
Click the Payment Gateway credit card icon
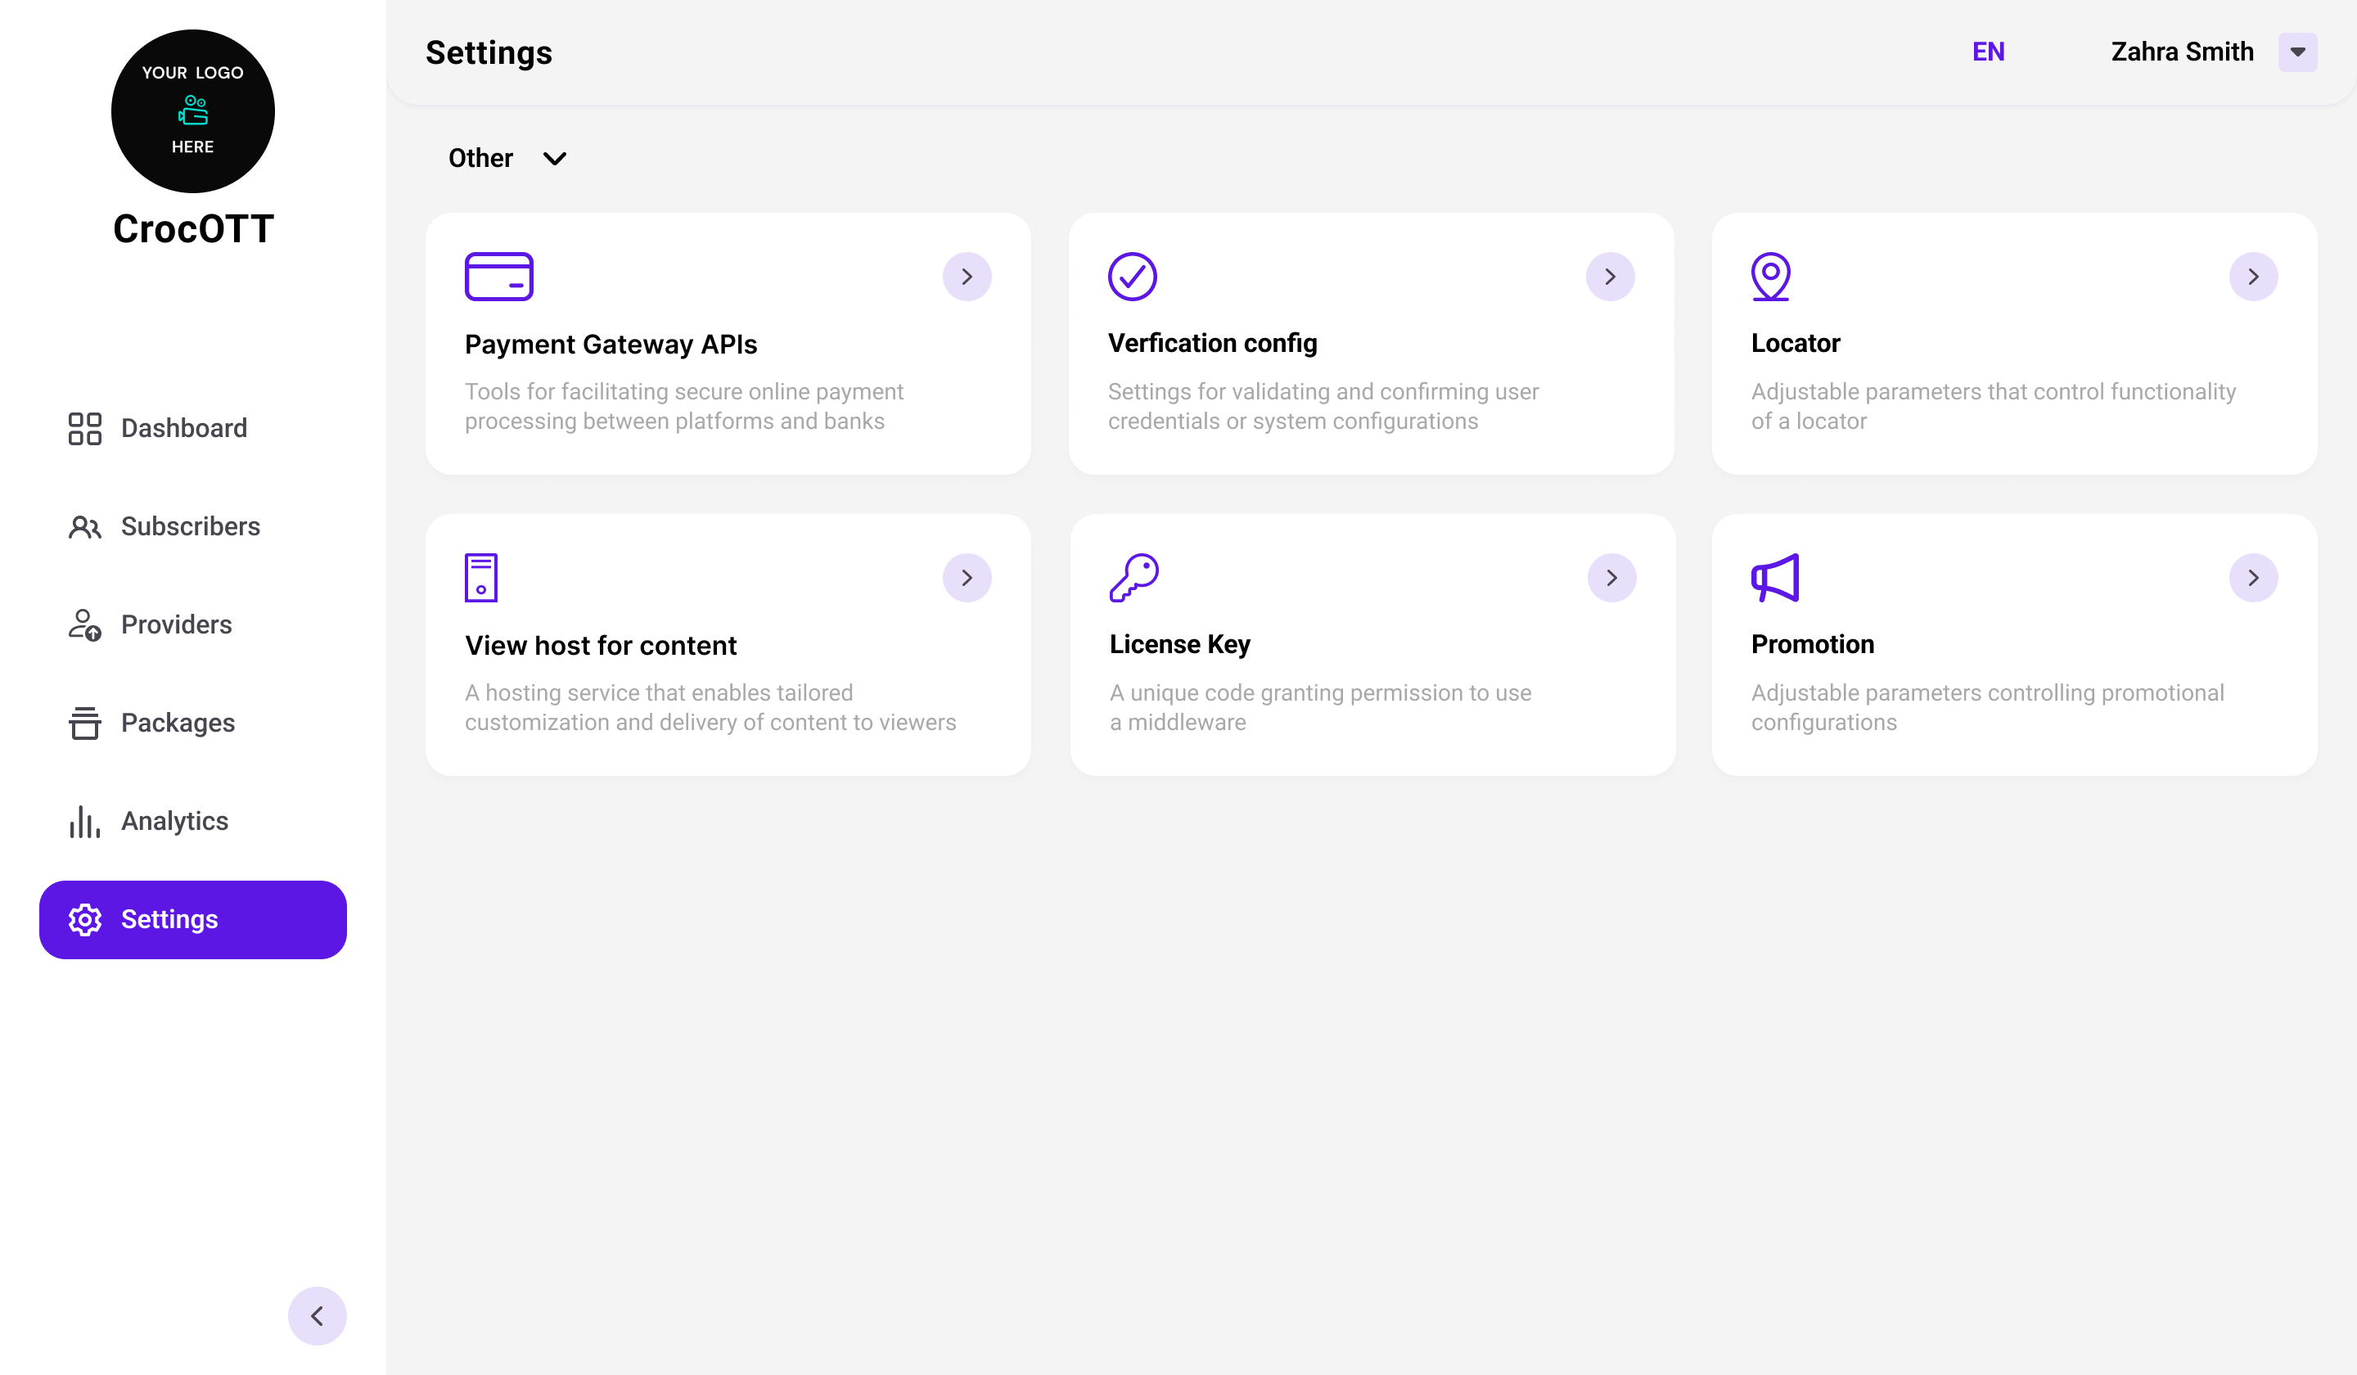tap(498, 276)
